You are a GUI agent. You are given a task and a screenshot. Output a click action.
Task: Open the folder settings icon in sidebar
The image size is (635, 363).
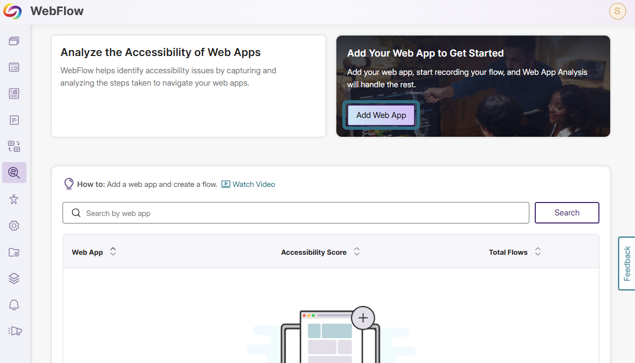pyautogui.click(x=14, y=252)
